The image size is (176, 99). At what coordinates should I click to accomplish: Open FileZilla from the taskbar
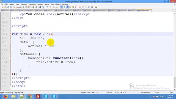[x=38, y=97]
